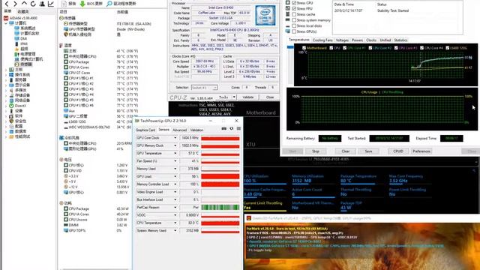480x270 pixels.
Task: Click the AIDA64 back navigation arrow
Action: 7,4
